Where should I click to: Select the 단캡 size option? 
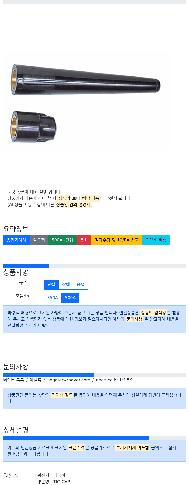(x=51, y=285)
